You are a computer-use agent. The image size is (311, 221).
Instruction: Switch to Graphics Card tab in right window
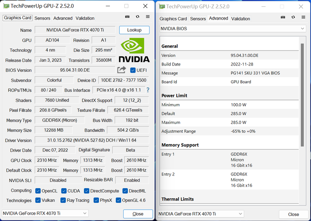(173, 19)
